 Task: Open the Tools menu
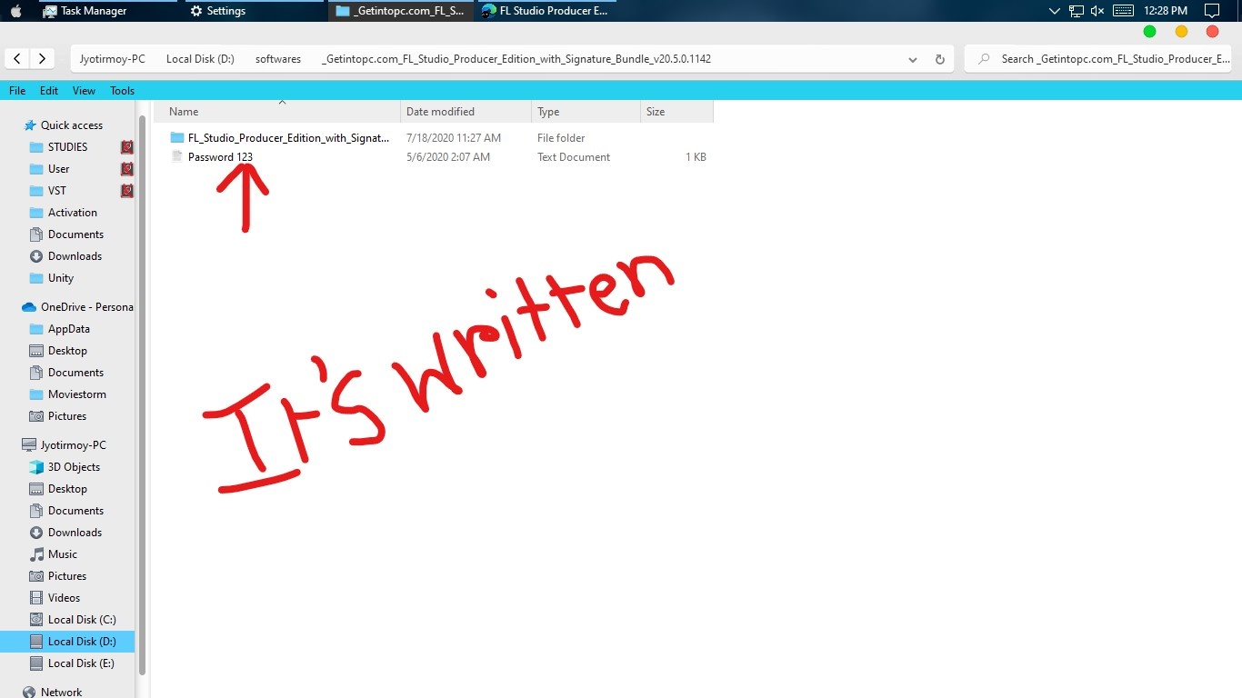[x=122, y=91]
